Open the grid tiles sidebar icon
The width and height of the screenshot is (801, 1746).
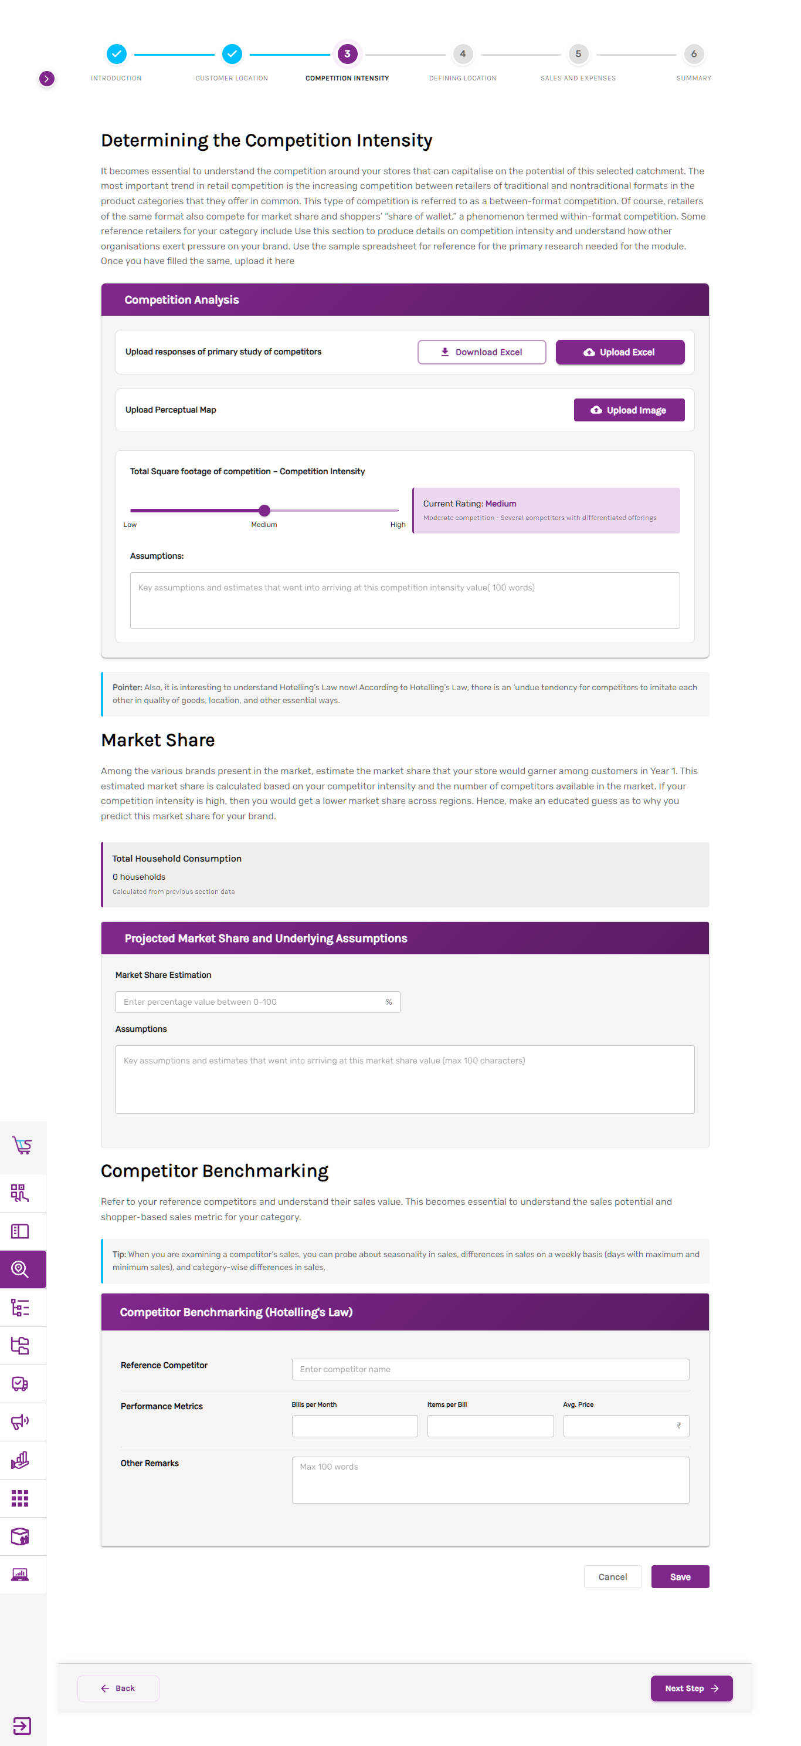(x=21, y=1498)
